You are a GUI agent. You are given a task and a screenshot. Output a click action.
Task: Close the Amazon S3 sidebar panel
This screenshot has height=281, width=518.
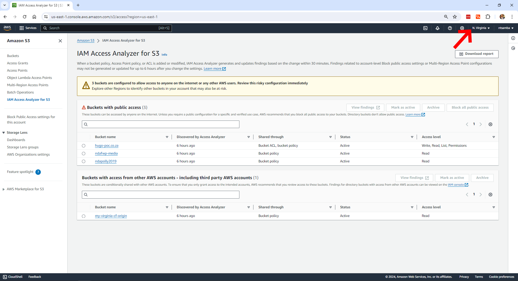(x=60, y=41)
